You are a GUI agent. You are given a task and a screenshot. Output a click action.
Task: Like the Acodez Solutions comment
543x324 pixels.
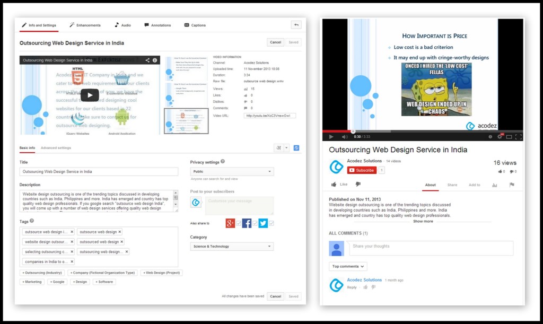[x=365, y=287]
